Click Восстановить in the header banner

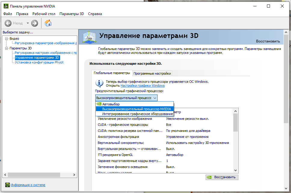268,41
